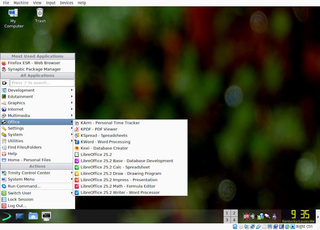Expand the Trinity Control Center submenu arrow
This screenshot has width=320, height=230.
tap(72, 173)
